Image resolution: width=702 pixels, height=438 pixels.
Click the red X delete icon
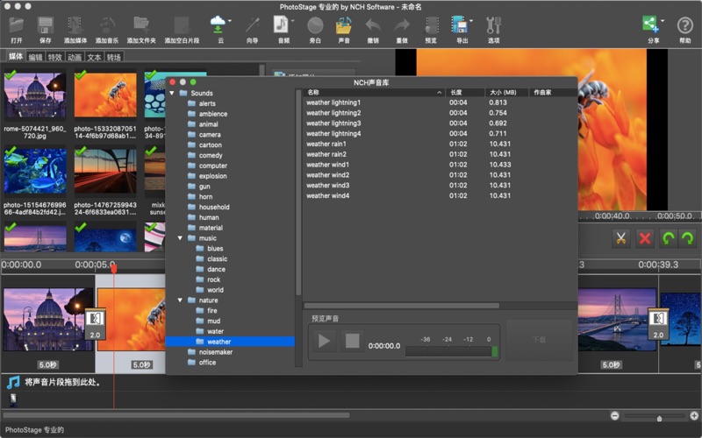(x=645, y=238)
